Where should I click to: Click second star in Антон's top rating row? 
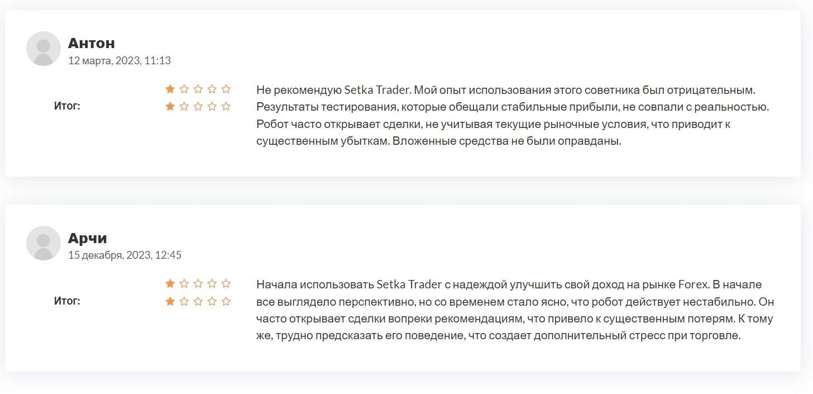coord(184,89)
